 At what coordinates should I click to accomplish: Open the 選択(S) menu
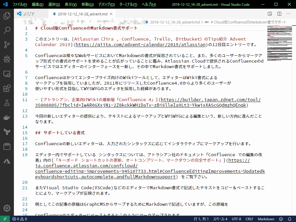54,4
